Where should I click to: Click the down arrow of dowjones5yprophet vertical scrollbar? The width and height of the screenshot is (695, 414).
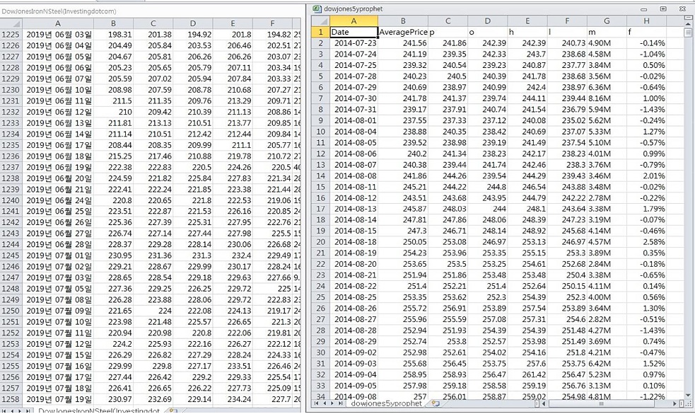(x=688, y=395)
